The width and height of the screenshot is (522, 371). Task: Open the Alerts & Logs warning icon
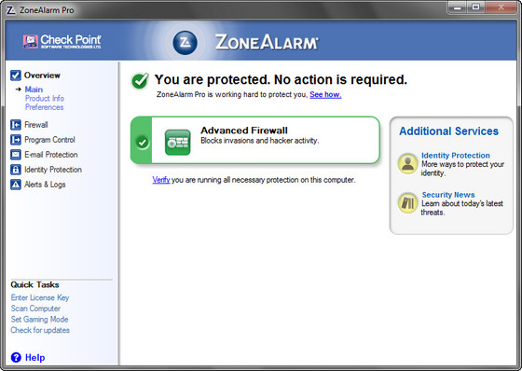[16, 185]
